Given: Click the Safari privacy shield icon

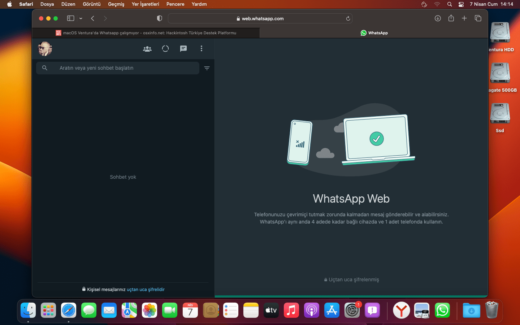Looking at the screenshot, I should coord(159,18).
